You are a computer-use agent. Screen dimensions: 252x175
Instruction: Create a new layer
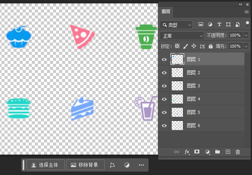228,152
